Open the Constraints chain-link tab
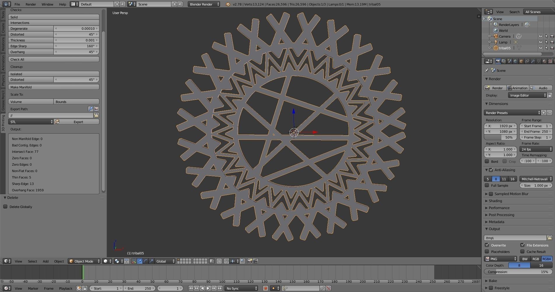 (527, 61)
